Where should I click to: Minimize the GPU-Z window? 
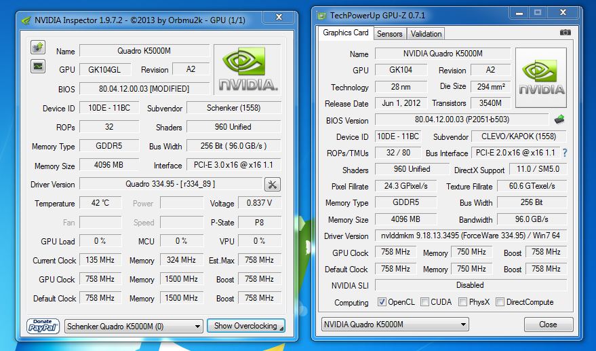point(519,13)
